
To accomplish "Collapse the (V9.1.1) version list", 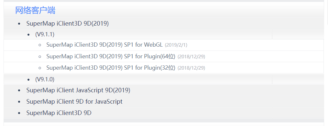I will (x=45, y=34).
